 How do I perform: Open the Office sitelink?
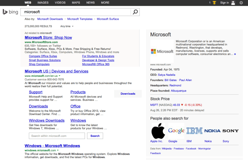pos(75,106)
